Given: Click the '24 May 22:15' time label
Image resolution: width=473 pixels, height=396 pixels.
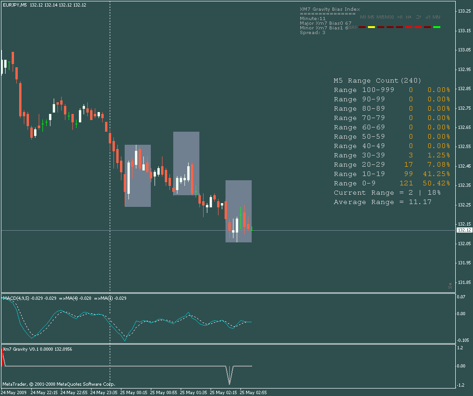Looking at the screenshot, I should tap(44, 392).
